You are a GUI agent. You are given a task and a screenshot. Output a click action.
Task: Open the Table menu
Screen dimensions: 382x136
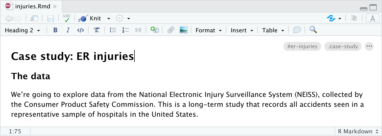[x=273, y=30]
